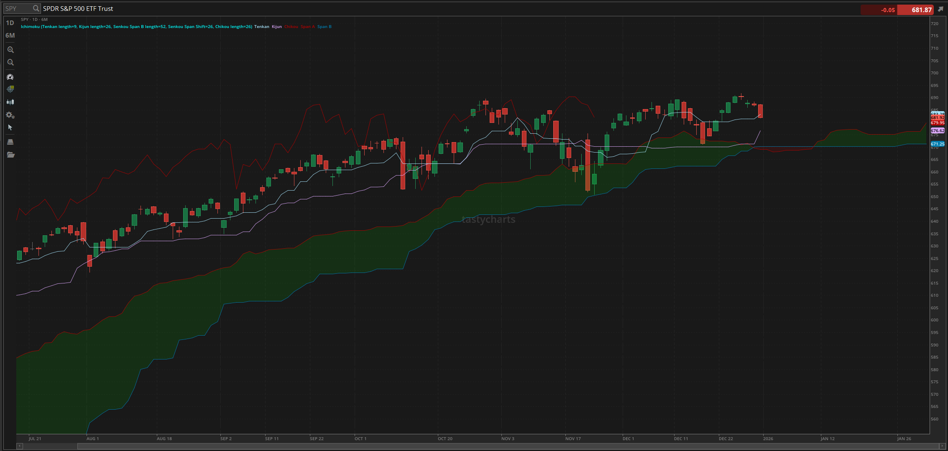
Task: Click the Span A legend label
Action: (x=307, y=27)
